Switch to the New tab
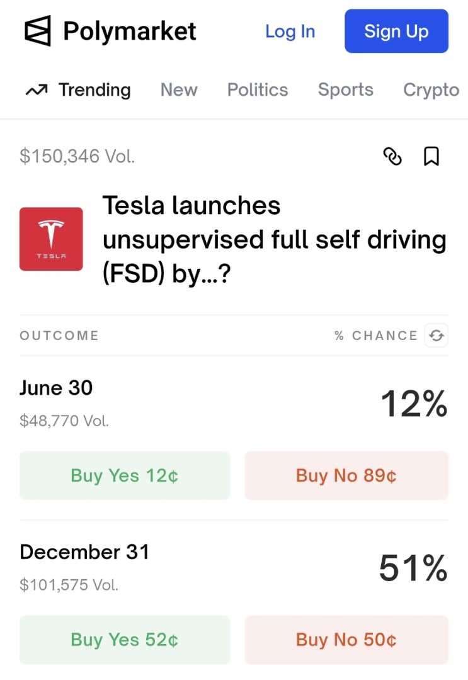468x680 pixels. tap(179, 90)
